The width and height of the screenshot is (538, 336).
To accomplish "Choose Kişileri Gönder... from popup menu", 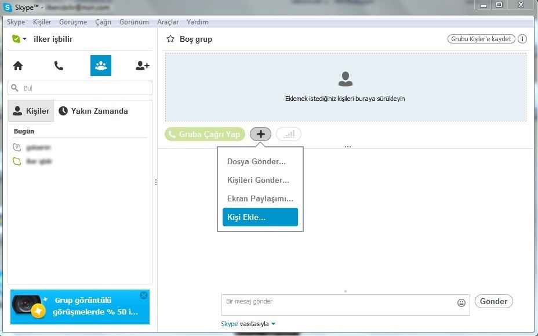I will pyautogui.click(x=260, y=180).
